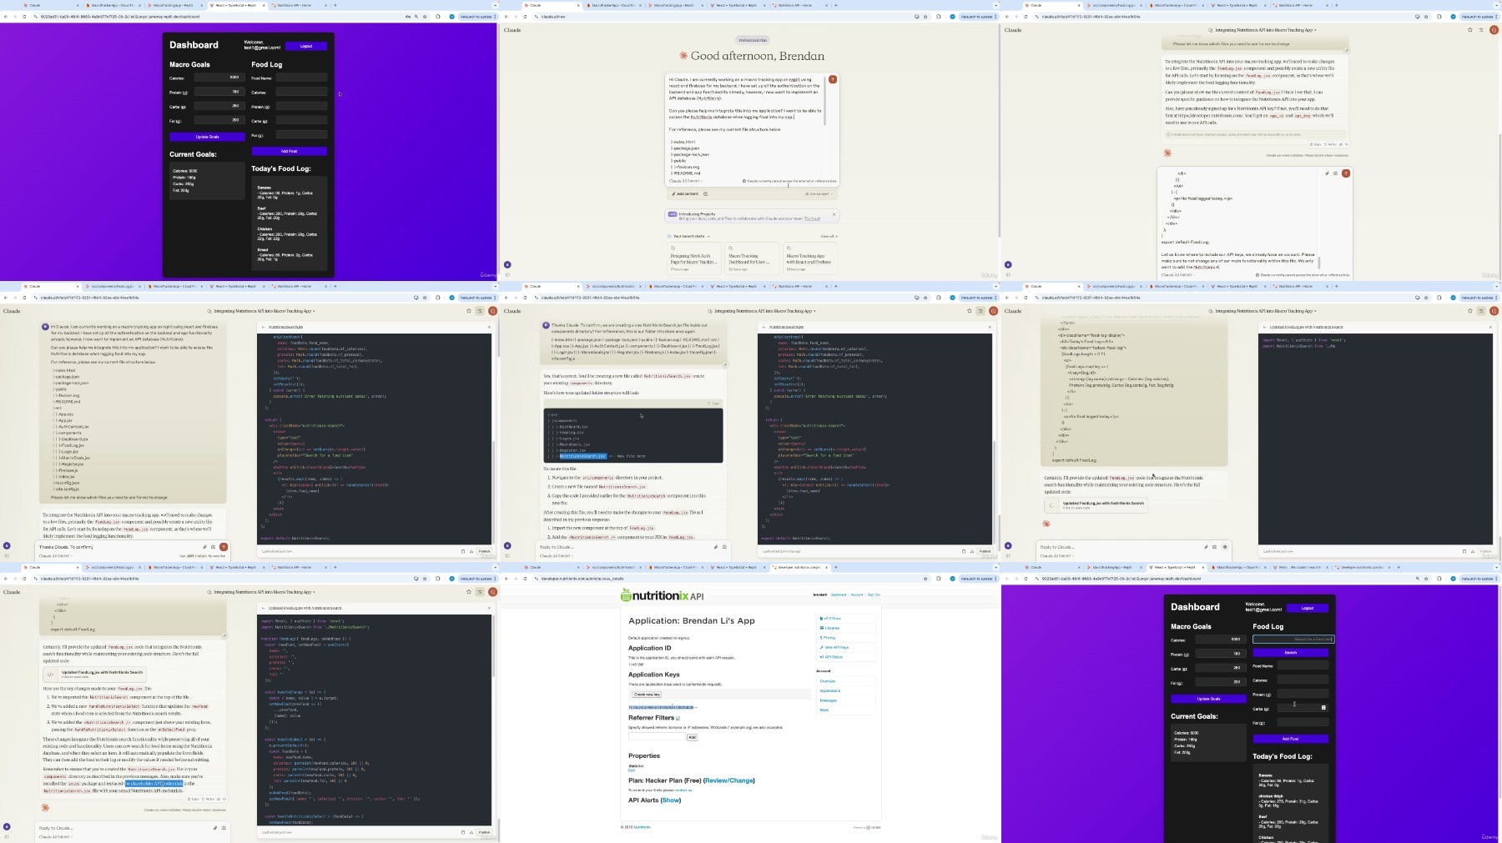Click the highlighted application key string
1502x843 pixels.
point(661,707)
